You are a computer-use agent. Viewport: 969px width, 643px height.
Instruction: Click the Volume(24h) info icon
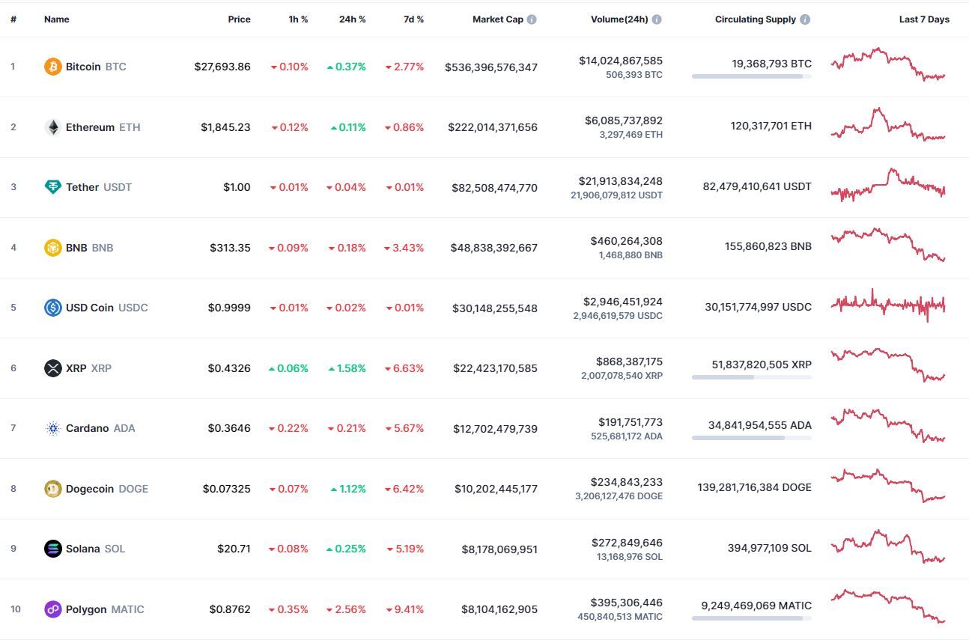coord(657,19)
